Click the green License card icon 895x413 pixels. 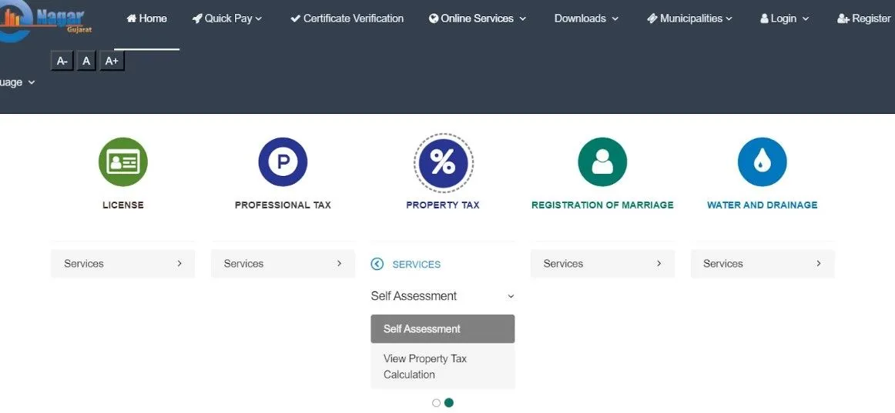click(122, 162)
